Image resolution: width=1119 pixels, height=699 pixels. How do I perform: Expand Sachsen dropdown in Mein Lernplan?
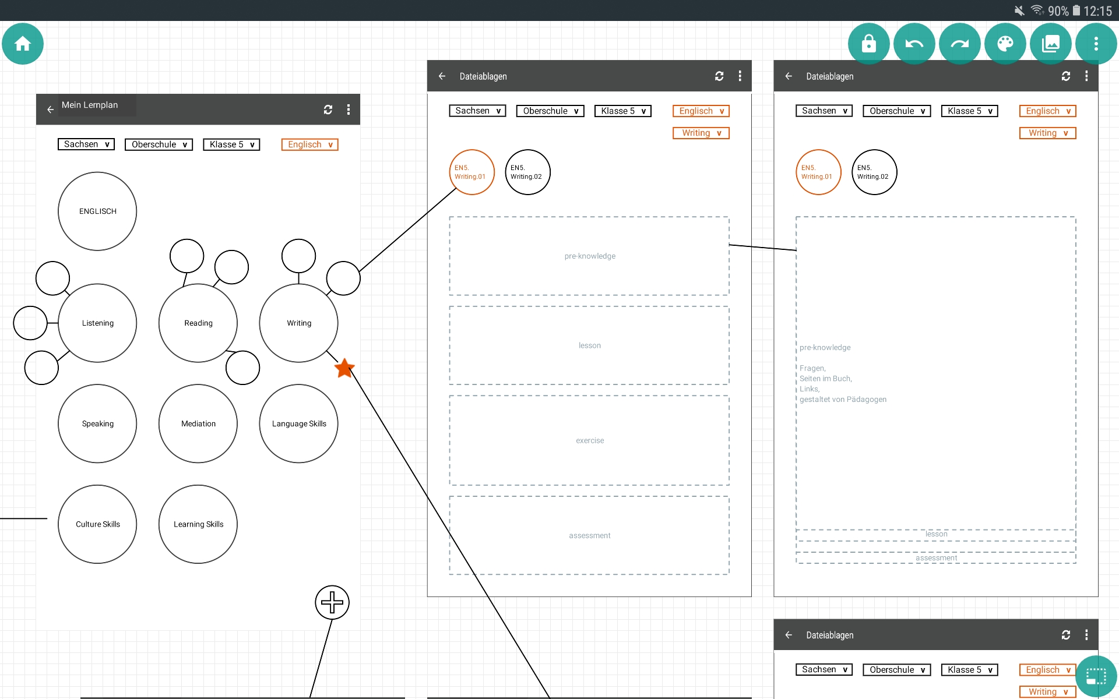click(x=86, y=144)
